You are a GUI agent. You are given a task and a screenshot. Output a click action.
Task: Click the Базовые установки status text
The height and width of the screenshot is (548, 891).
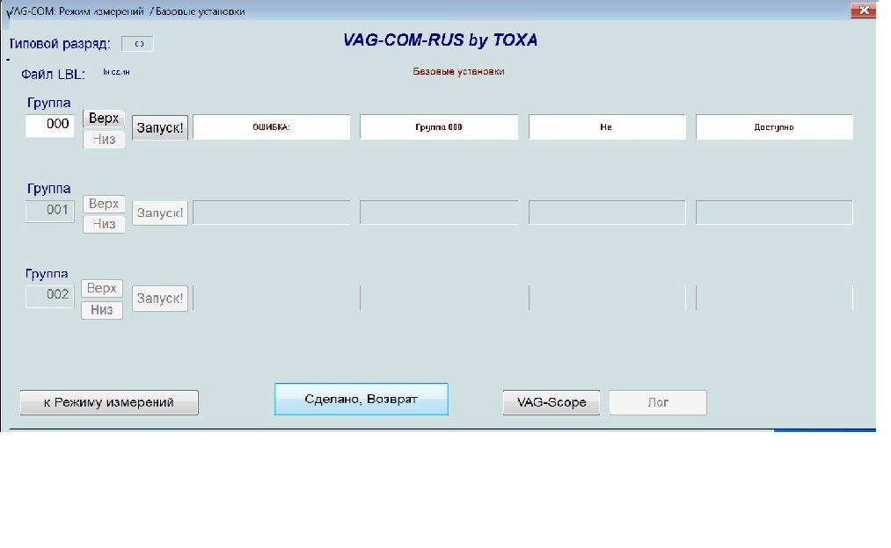[x=458, y=71]
